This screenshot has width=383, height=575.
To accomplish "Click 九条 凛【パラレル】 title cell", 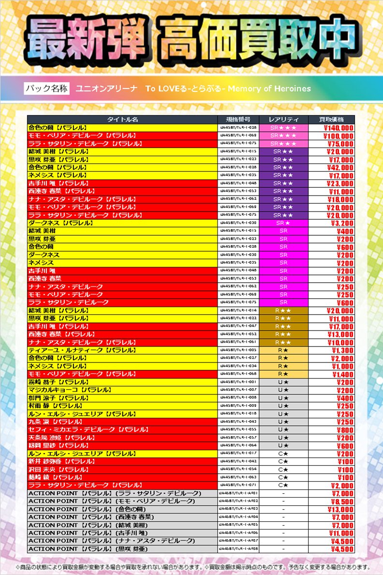I will click(122, 422).
